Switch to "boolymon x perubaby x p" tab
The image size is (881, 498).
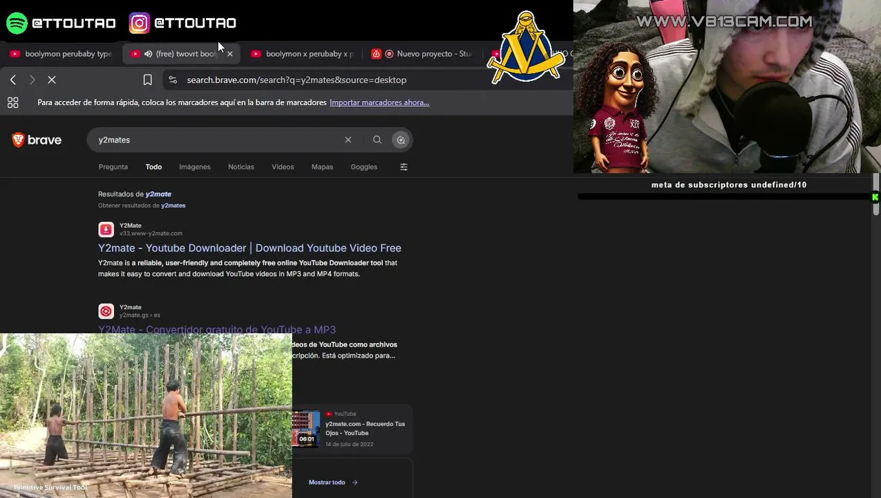303,54
